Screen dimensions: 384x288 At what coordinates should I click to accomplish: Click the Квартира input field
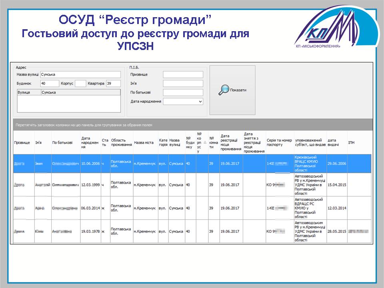coord(113,84)
